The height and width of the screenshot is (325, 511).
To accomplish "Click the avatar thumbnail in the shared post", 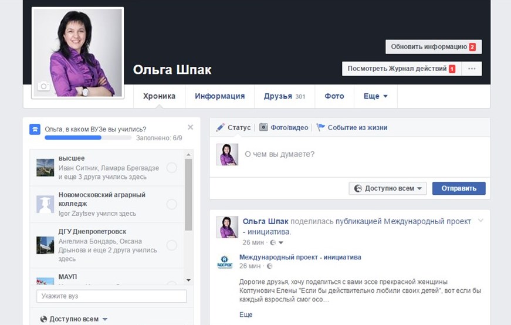I will click(x=227, y=227).
